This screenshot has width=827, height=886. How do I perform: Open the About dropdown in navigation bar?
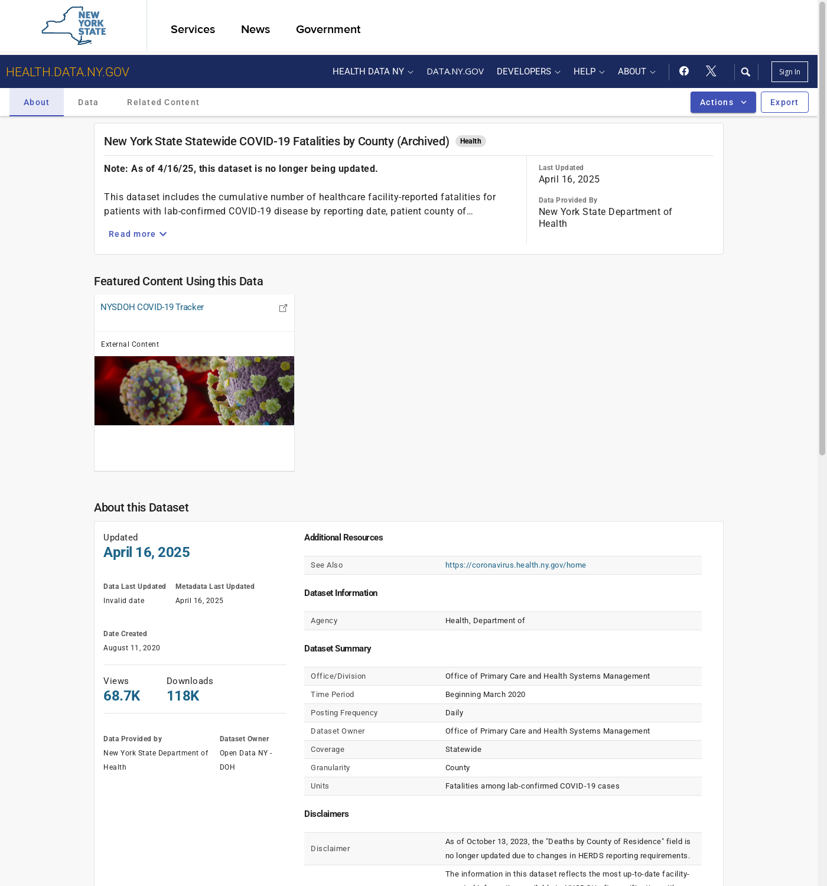coord(636,71)
